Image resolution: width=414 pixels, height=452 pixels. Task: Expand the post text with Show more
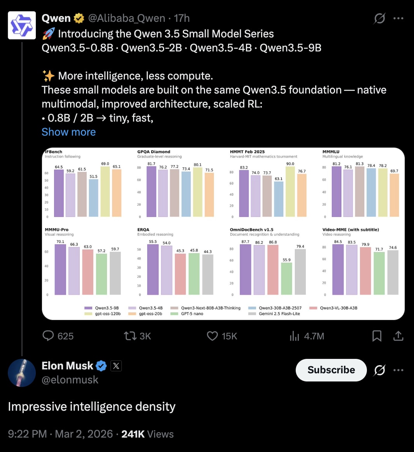tap(68, 132)
